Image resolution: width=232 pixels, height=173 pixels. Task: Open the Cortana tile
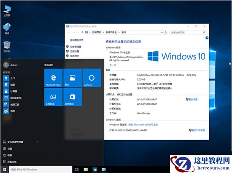pyautogui.click(x=92, y=78)
